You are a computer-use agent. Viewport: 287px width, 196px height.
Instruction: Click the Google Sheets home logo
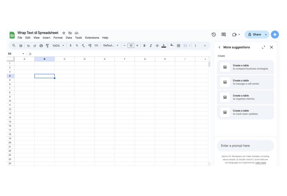click(12, 35)
